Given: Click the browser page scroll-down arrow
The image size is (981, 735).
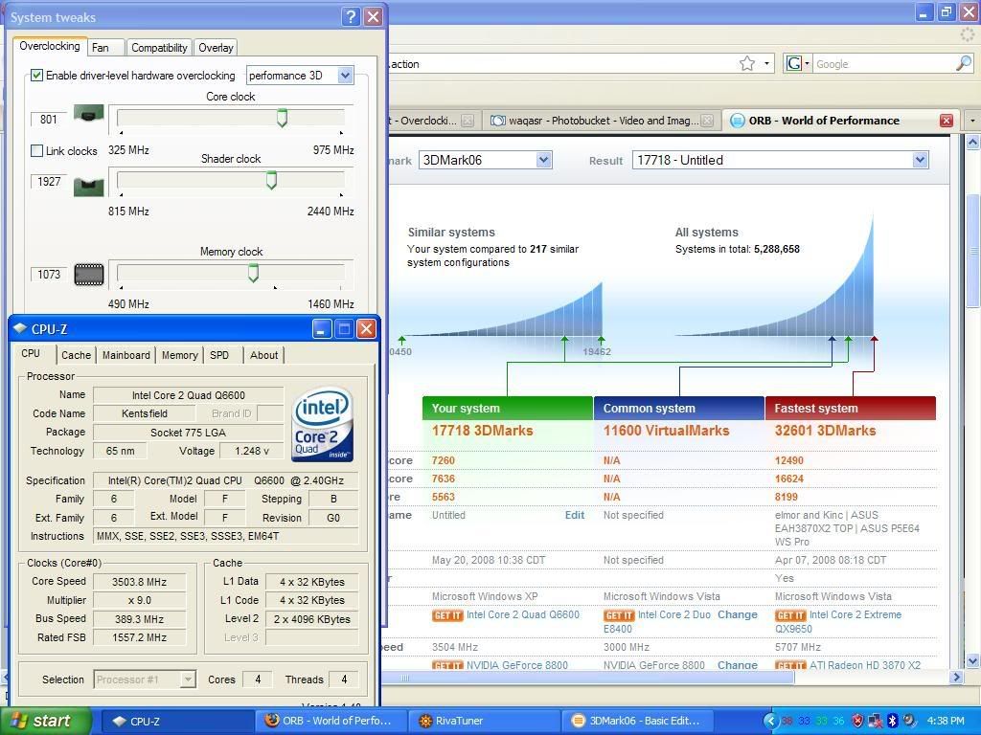Looking at the screenshot, I should 973,660.
